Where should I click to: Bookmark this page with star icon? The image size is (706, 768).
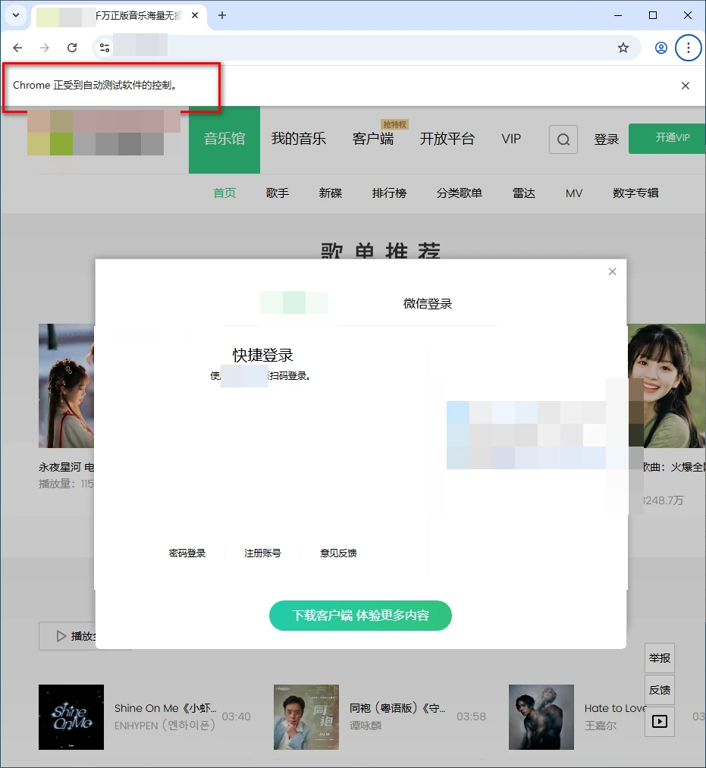click(x=623, y=48)
